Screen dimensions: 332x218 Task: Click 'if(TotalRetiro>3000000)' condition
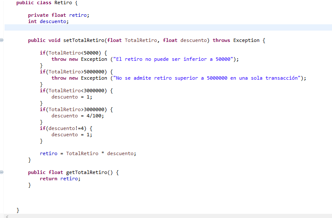[73, 109]
